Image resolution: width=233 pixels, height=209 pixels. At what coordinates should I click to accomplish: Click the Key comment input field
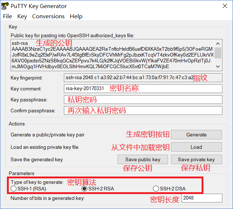[143, 89]
